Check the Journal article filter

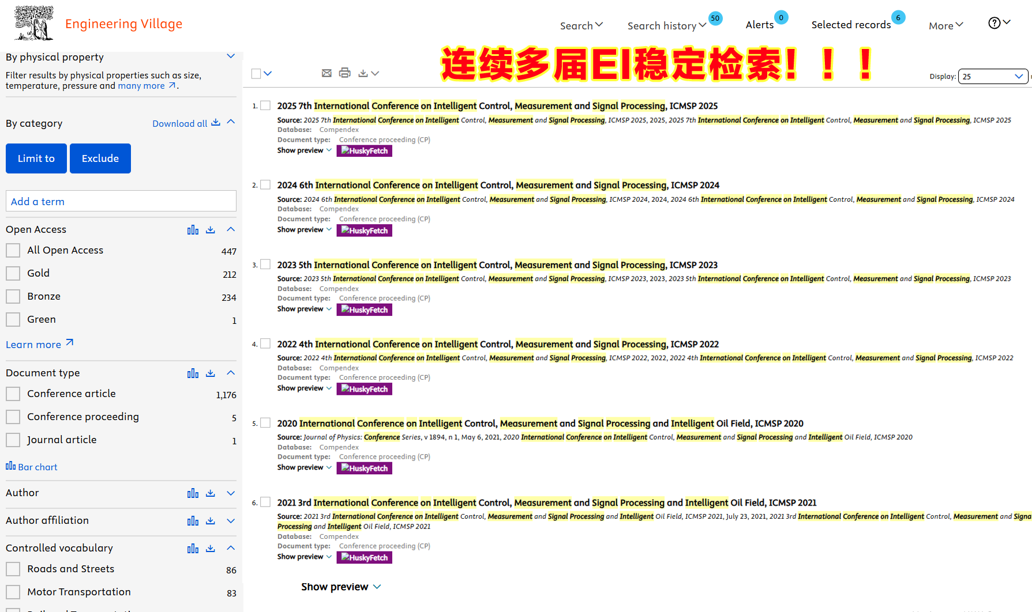pyautogui.click(x=13, y=440)
